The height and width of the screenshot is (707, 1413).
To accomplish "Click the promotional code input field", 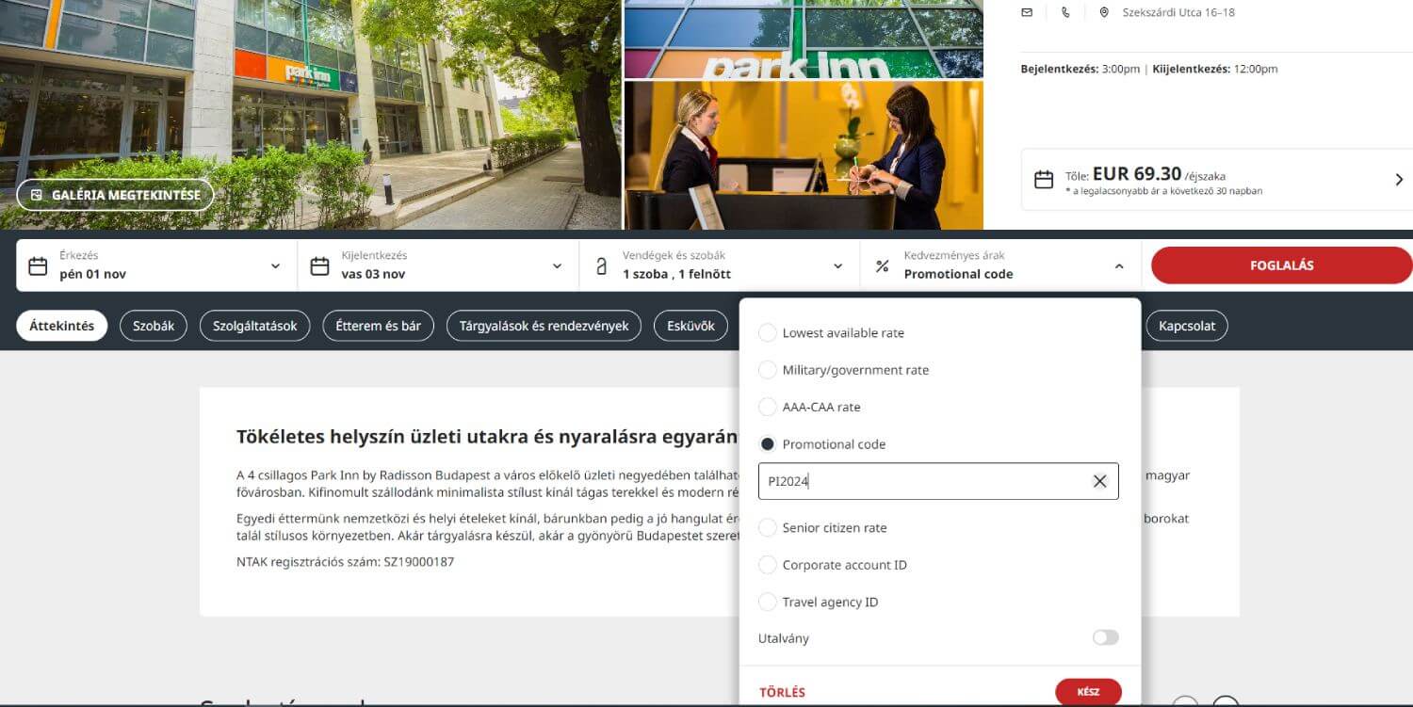I will (x=938, y=481).
